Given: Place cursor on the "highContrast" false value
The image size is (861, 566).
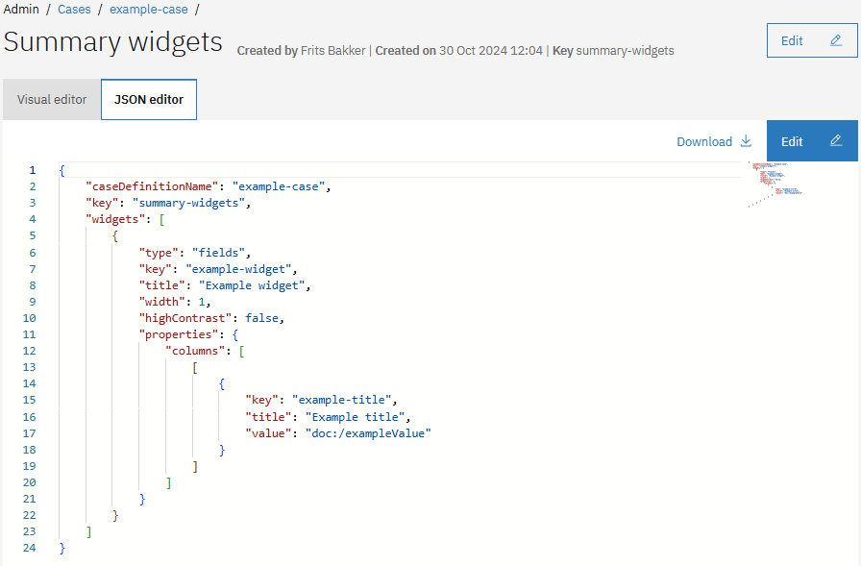Looking at the screenshot, I should (x=263, y=318).
